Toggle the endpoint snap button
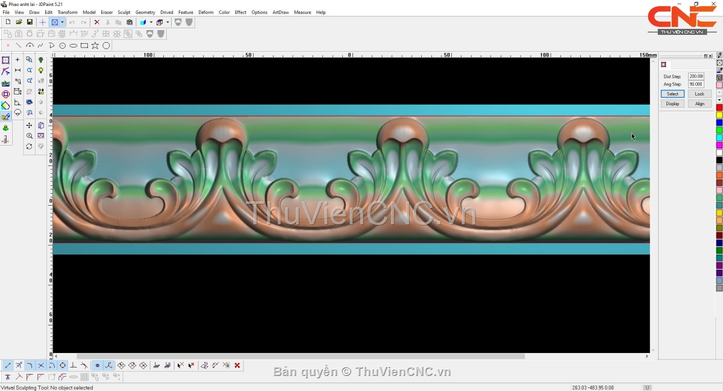723x391 pixels. click(8, 365)
